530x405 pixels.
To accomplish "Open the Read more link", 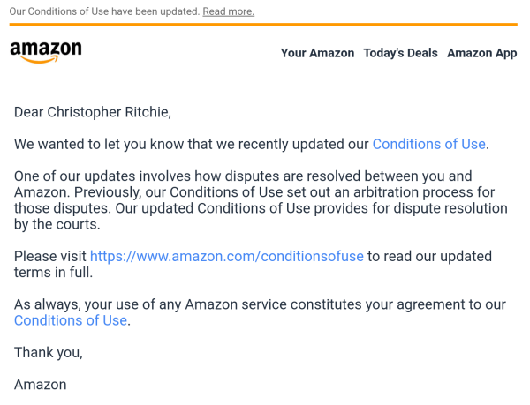I will pos(229,11).
